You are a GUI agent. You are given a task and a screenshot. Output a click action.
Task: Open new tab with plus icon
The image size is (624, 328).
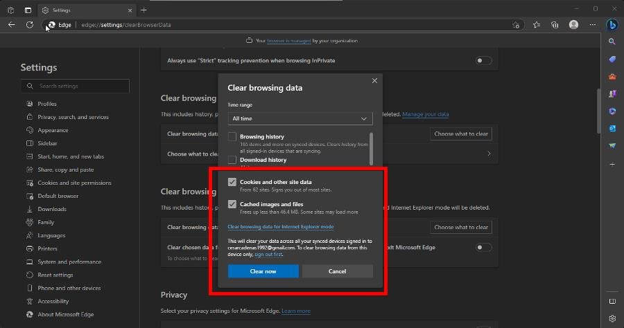[x=144, y=10]
